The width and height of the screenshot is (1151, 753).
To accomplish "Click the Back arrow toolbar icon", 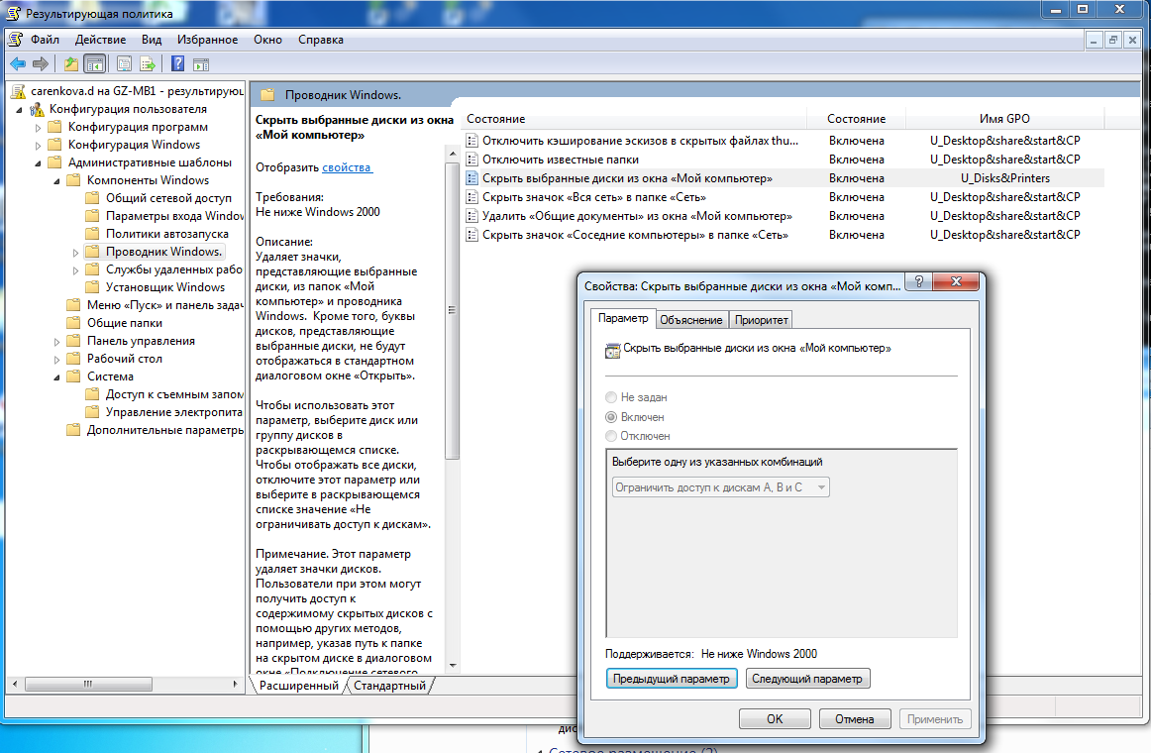I will coord(18,64).
